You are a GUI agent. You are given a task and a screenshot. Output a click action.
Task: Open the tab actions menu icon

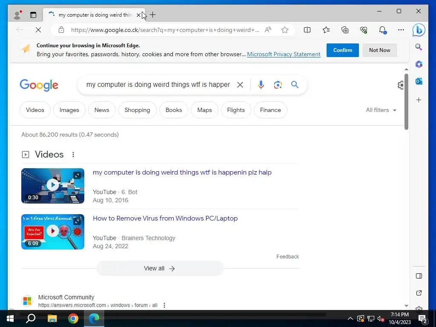click(x=33, y=15)
